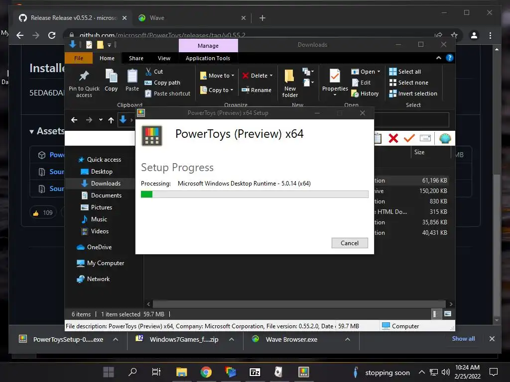Open Delete dropdown arrow
Viewport: 510px width, 382px height.
pos(271,76)
